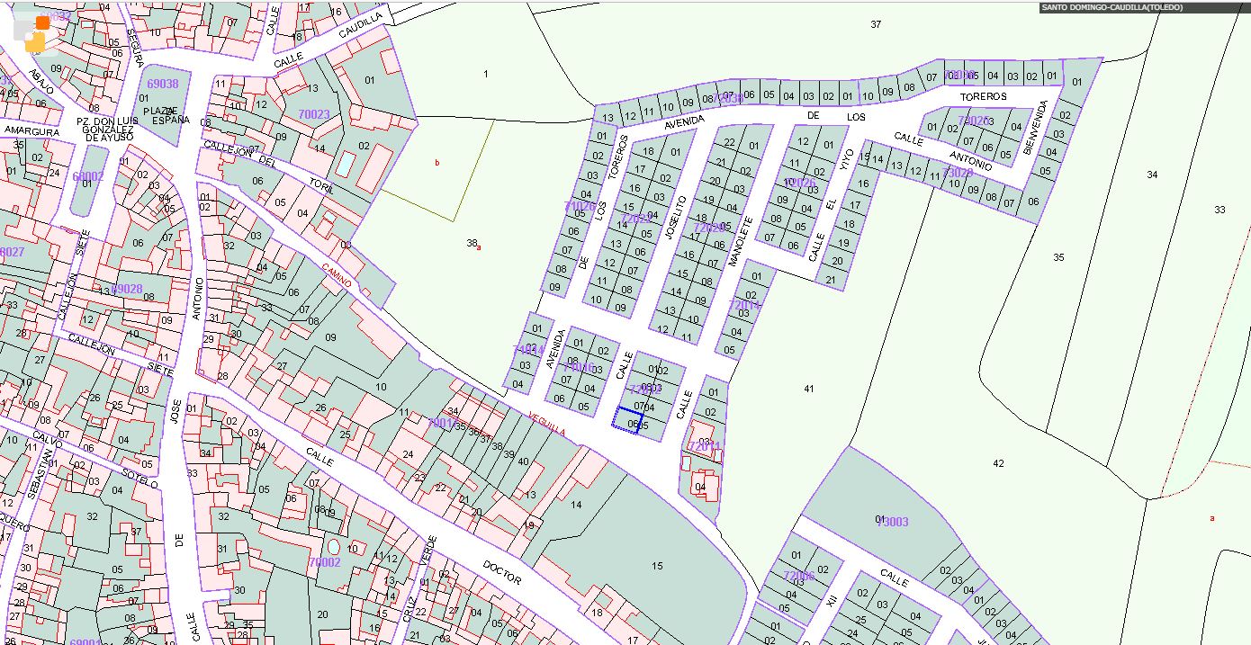Select block 72006 label
Viewport: 1251px width, 645px height.
(x=798, y=576)
